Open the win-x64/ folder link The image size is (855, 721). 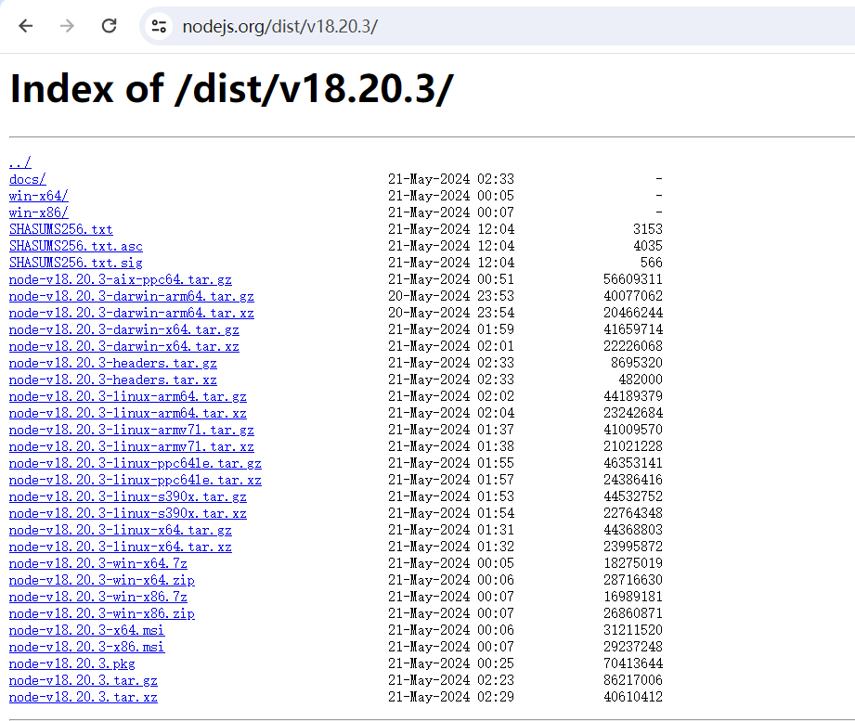pos(39,196)
